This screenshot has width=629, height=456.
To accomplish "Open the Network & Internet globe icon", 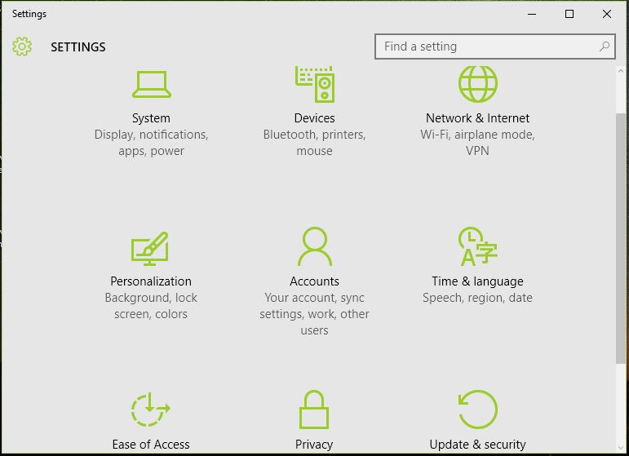I will click(x=478, y=84).
